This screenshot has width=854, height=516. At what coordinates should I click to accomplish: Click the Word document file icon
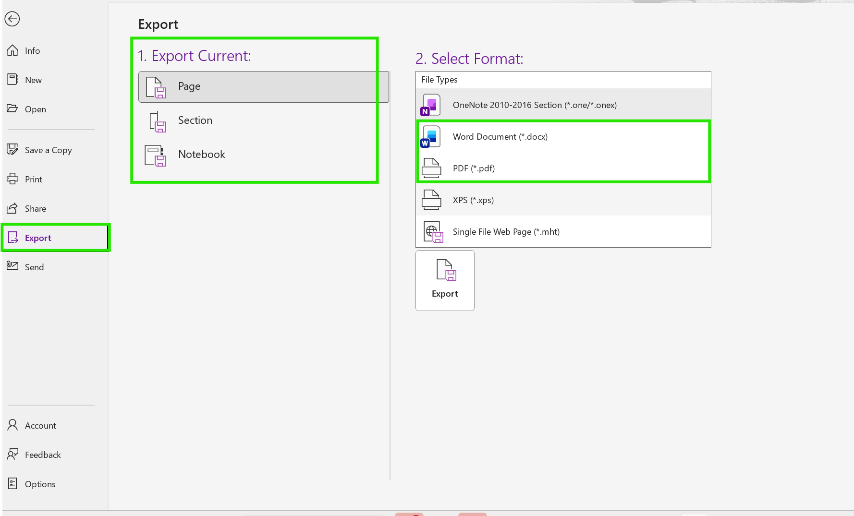430,137
